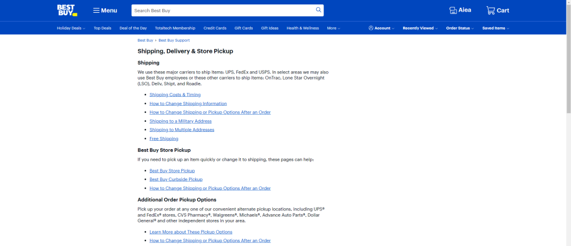This screenshot has width=571, height=246.
Task: Open Health & Wellness
Action: 303,28
